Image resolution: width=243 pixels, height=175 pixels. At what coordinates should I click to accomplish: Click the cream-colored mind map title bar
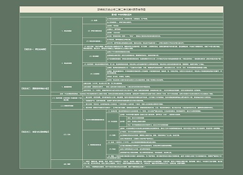coord(121,10)
